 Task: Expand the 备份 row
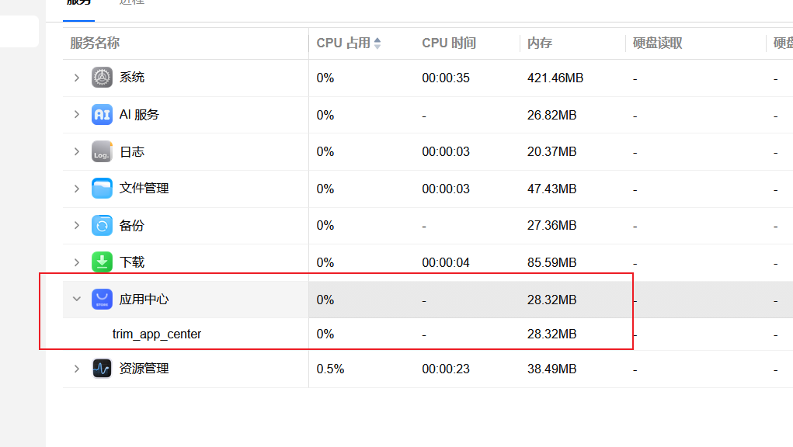(76, 225)
